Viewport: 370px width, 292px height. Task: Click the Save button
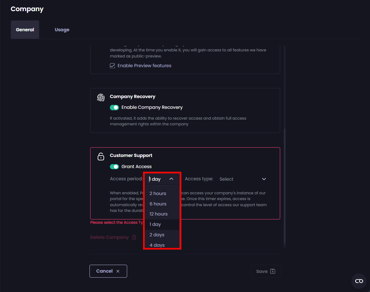pos(265,271)
